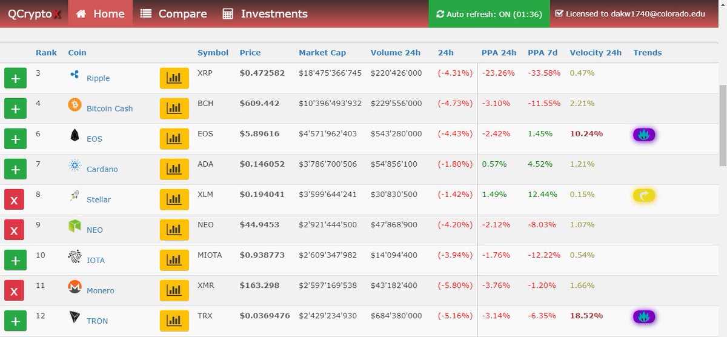The width and height of the screenshot is (727, 337).
Task: Click the vertical page scrollbar
Action: pyautogui.click(x=722, y=124)
